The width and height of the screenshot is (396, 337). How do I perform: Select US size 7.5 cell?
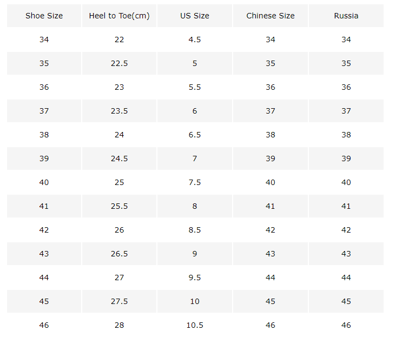coord(195,182)
